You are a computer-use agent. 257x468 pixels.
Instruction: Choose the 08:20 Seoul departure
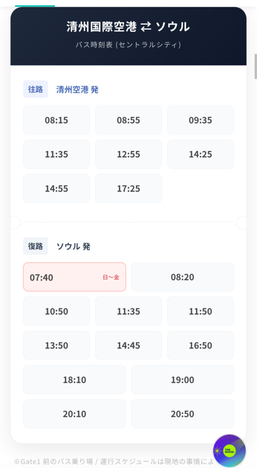pos(183,277)
